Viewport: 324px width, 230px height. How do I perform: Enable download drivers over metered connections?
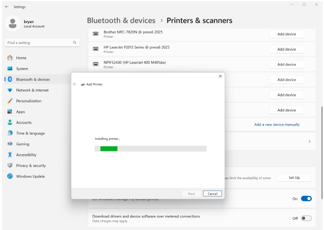click(x=306, y=218)
